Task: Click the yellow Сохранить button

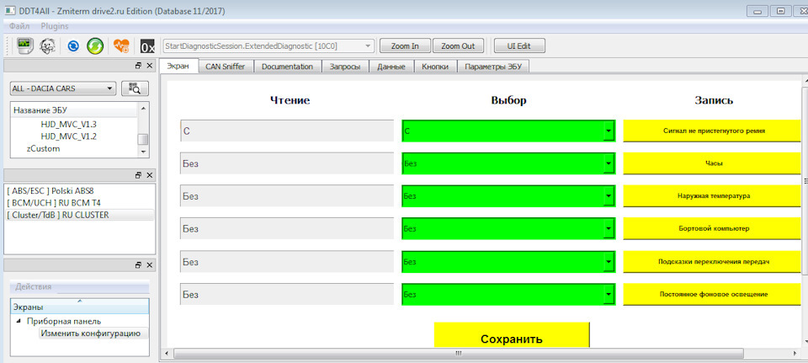Action: click(512, 336)
